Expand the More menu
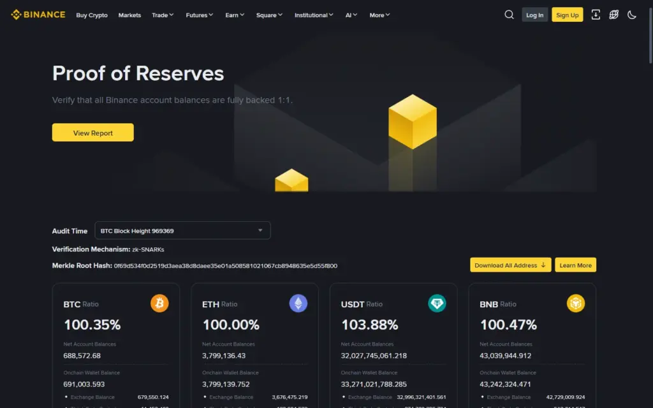 [380, 15]
